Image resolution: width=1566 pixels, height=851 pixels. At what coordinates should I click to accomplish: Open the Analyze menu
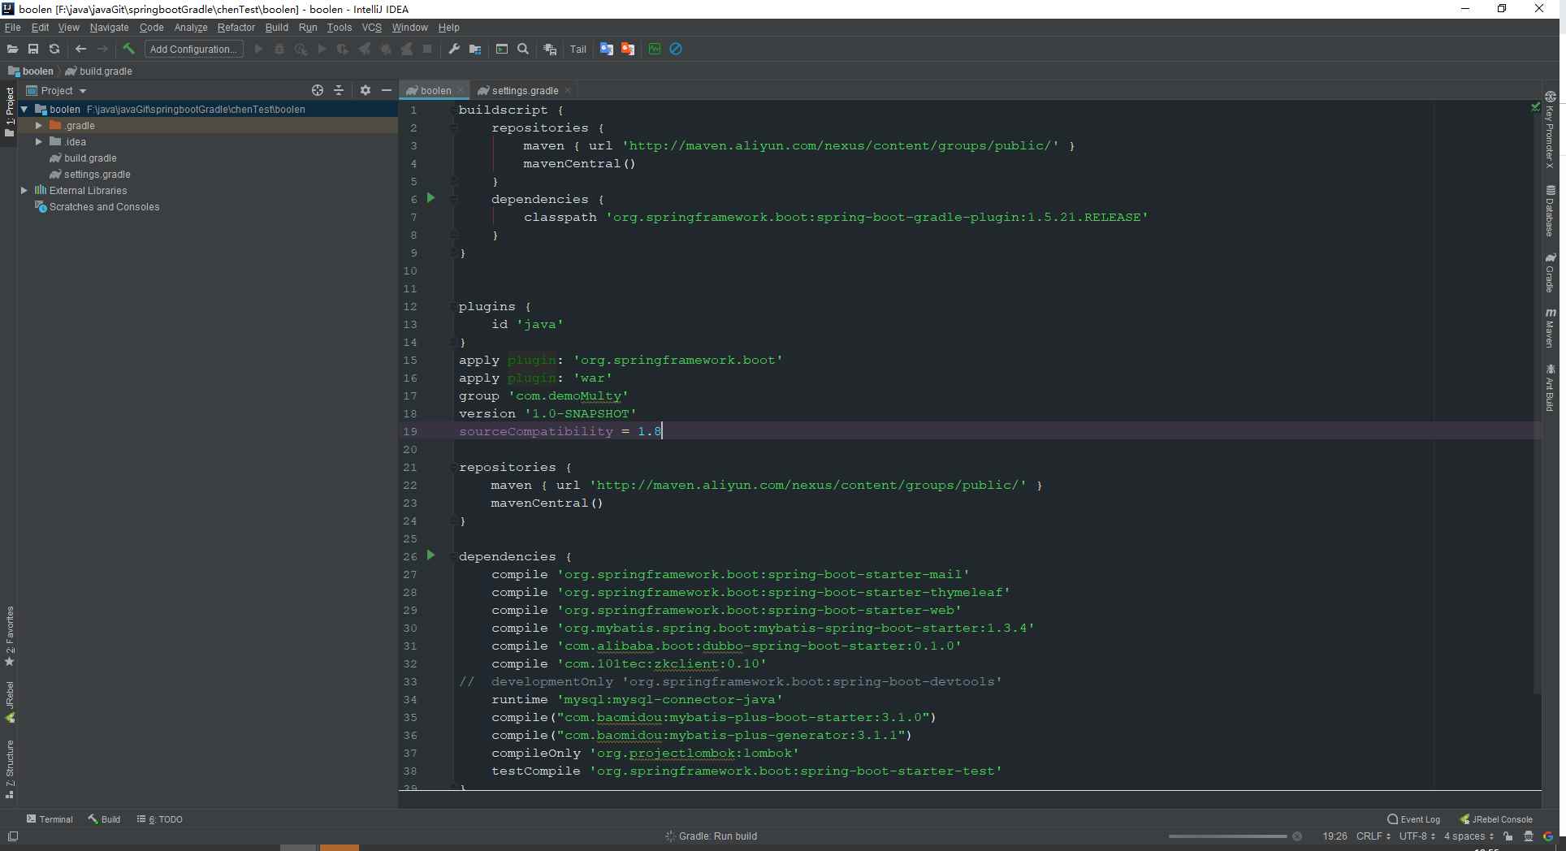point(191,27)
